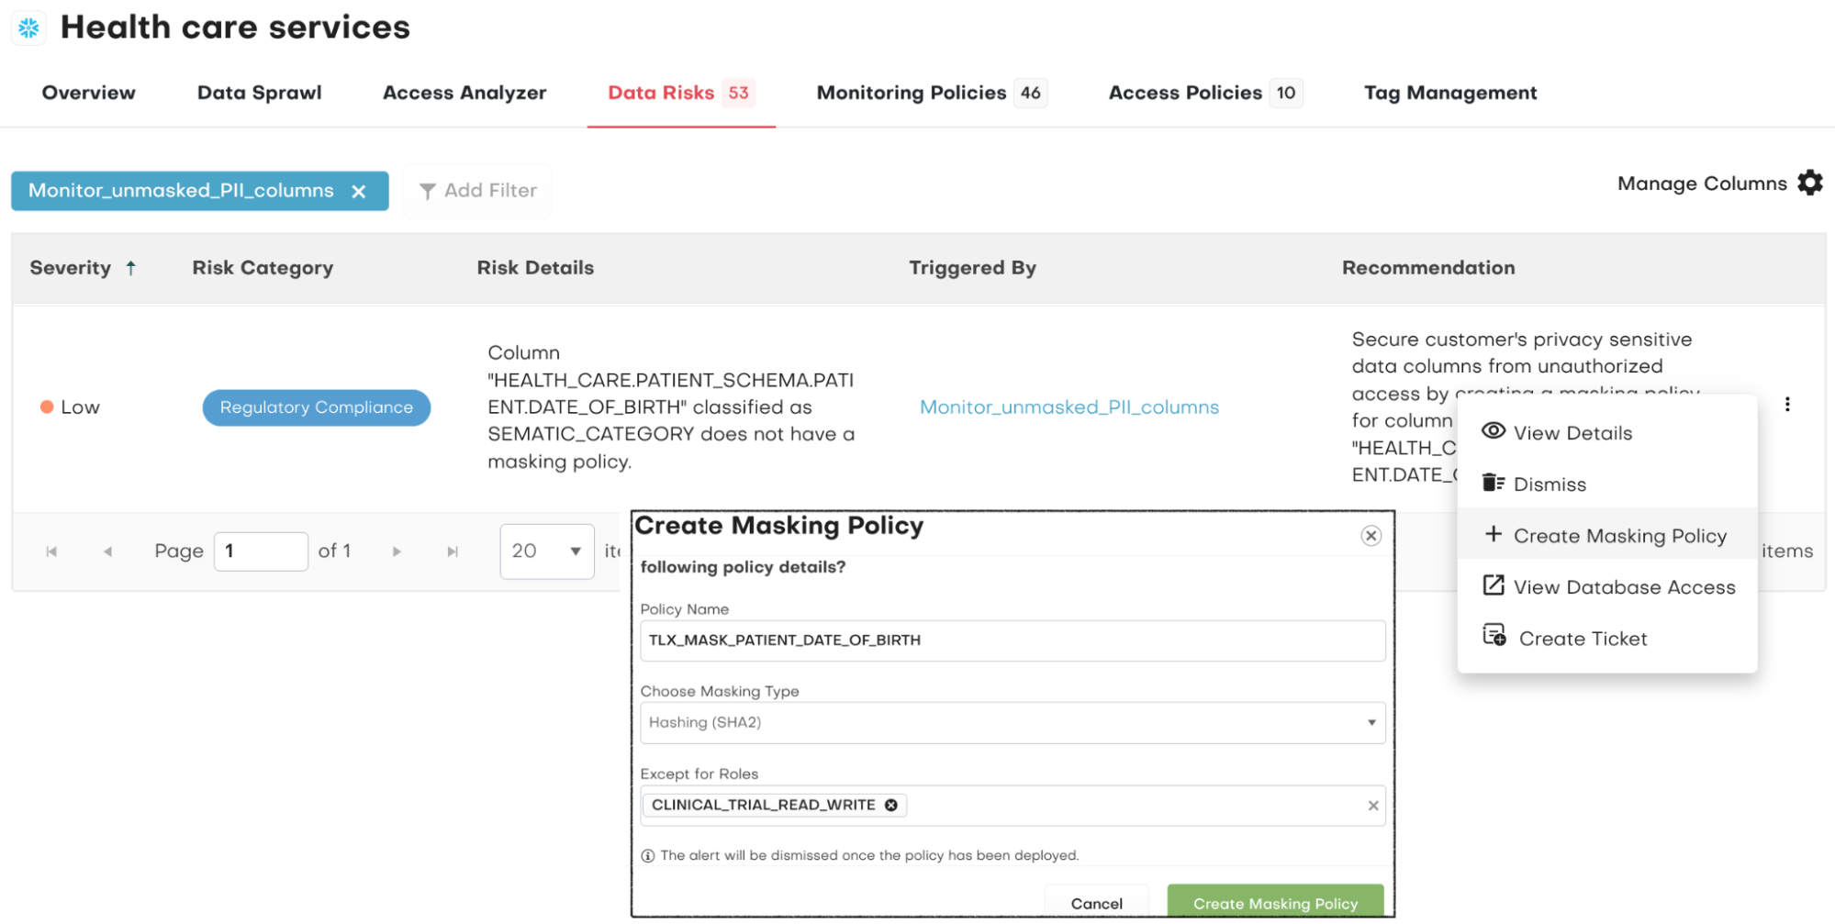Click the Create Ticket icon
This screenshot has width=1835, height=924.
pos(1494,635)
